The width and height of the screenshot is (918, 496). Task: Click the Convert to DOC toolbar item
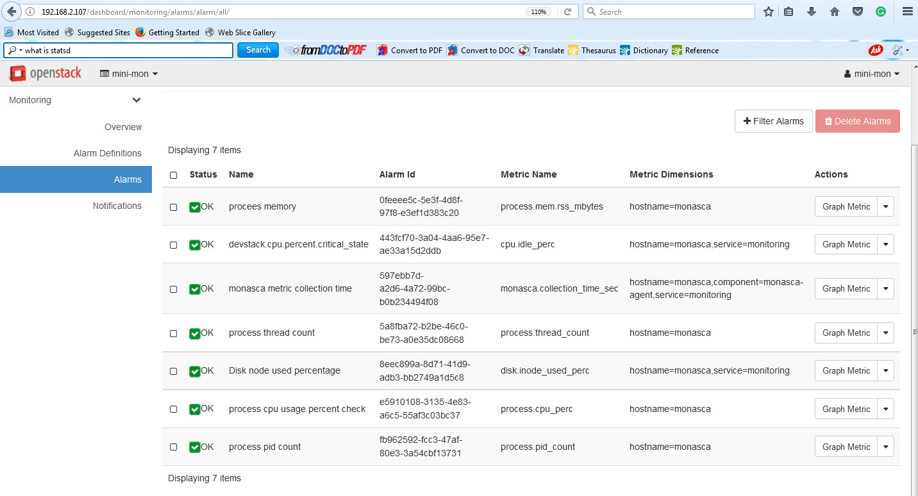coord(481,50)
